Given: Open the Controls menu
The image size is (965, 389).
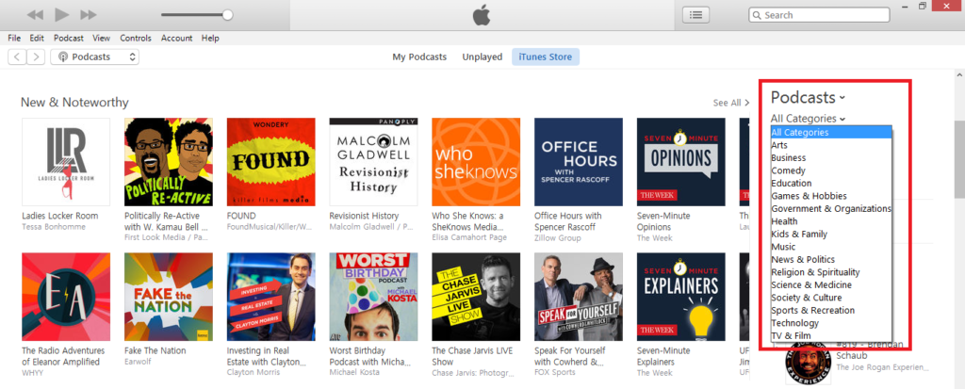Looking at the screenshot, I should point(136,39).
